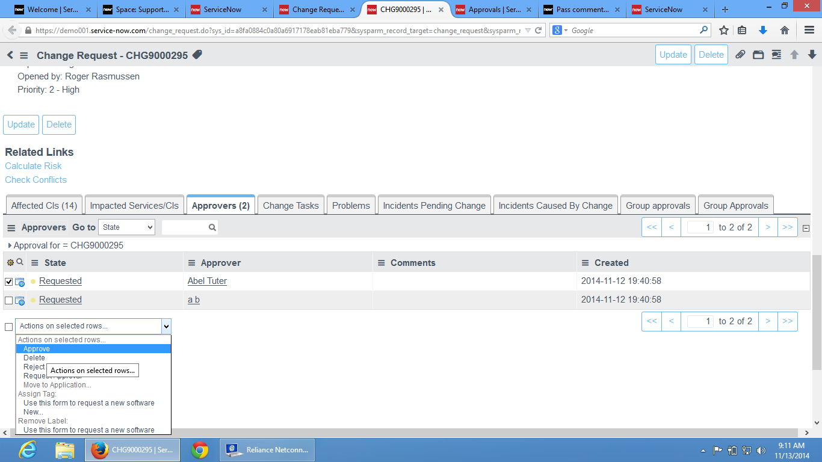Go to the next record with down arrow

[x=812, y=55]
